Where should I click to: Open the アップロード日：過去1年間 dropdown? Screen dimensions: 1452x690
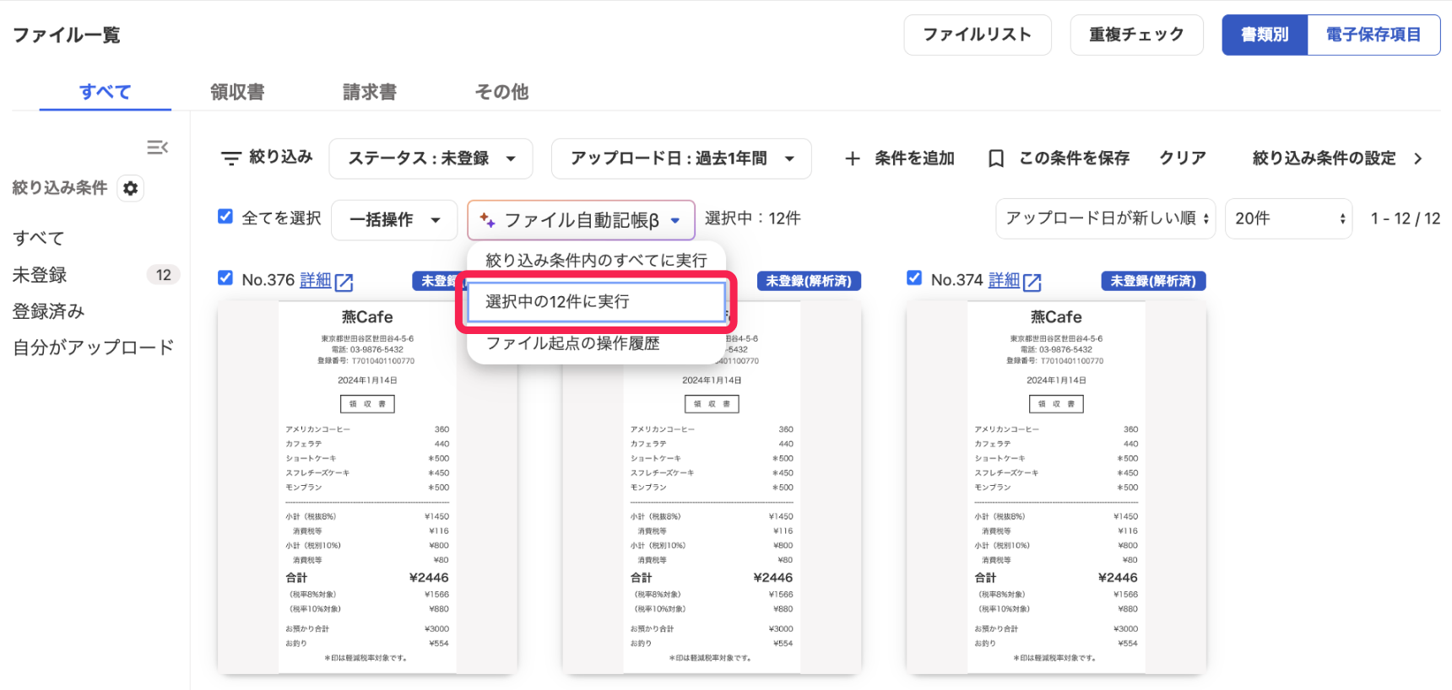pos(681,159)
